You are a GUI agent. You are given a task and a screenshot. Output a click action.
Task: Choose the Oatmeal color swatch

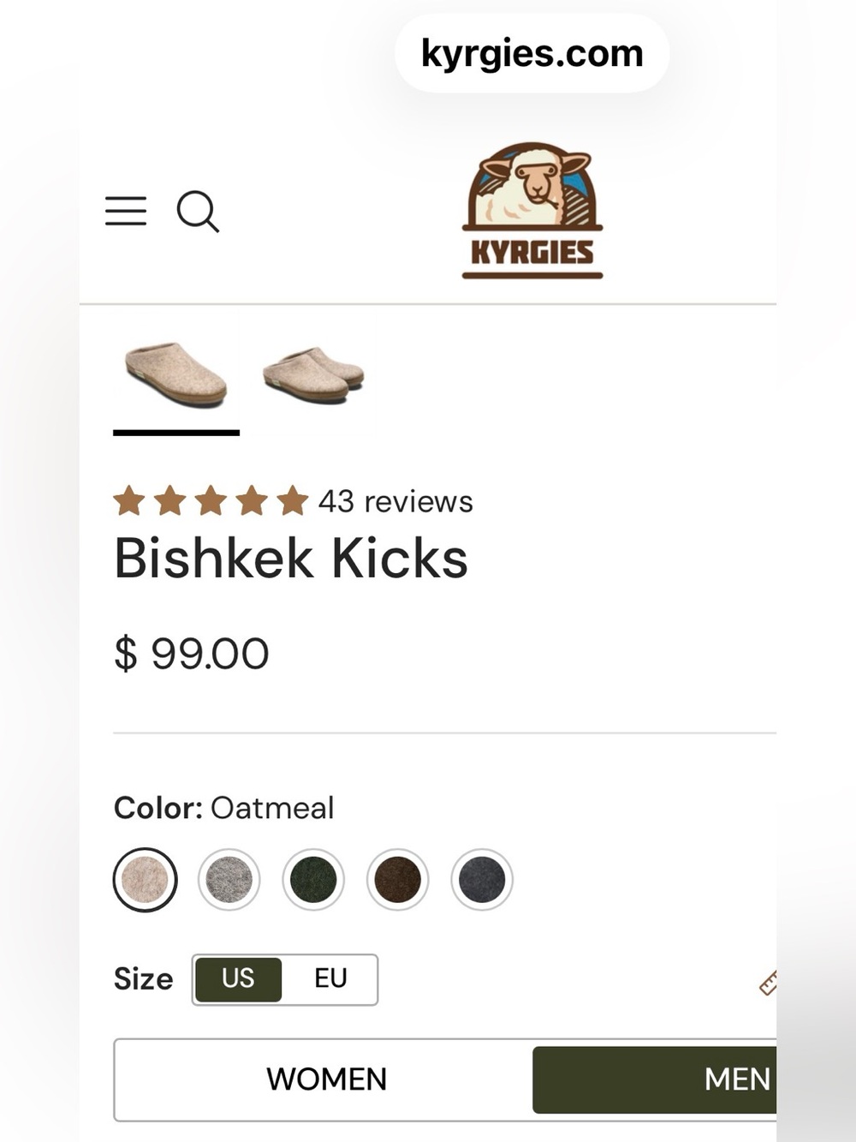click(x=146, y=880)
